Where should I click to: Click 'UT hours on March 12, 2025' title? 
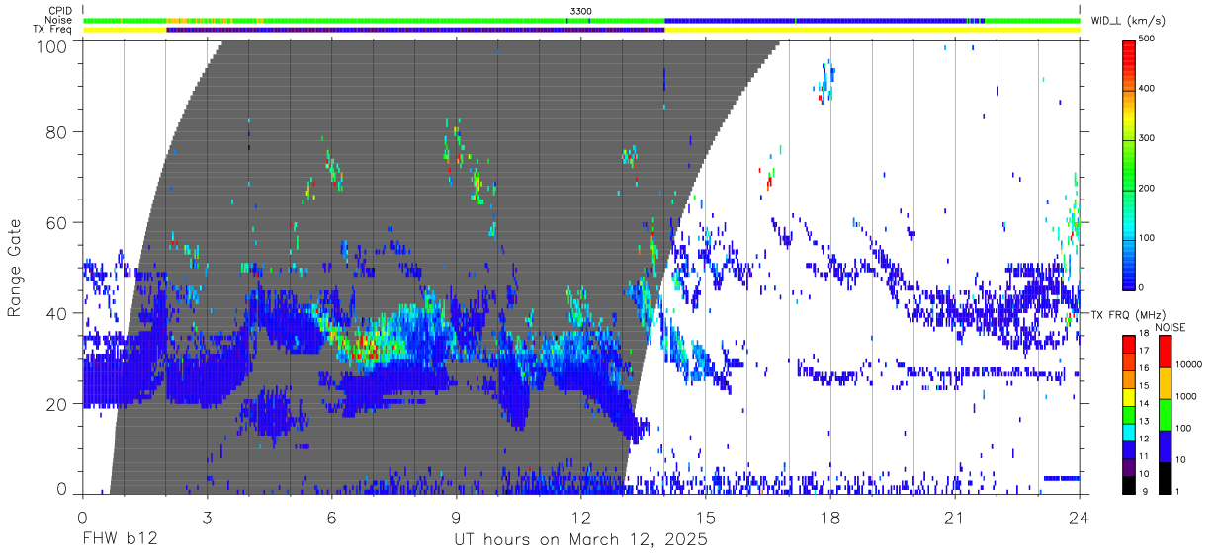(580, 540)
